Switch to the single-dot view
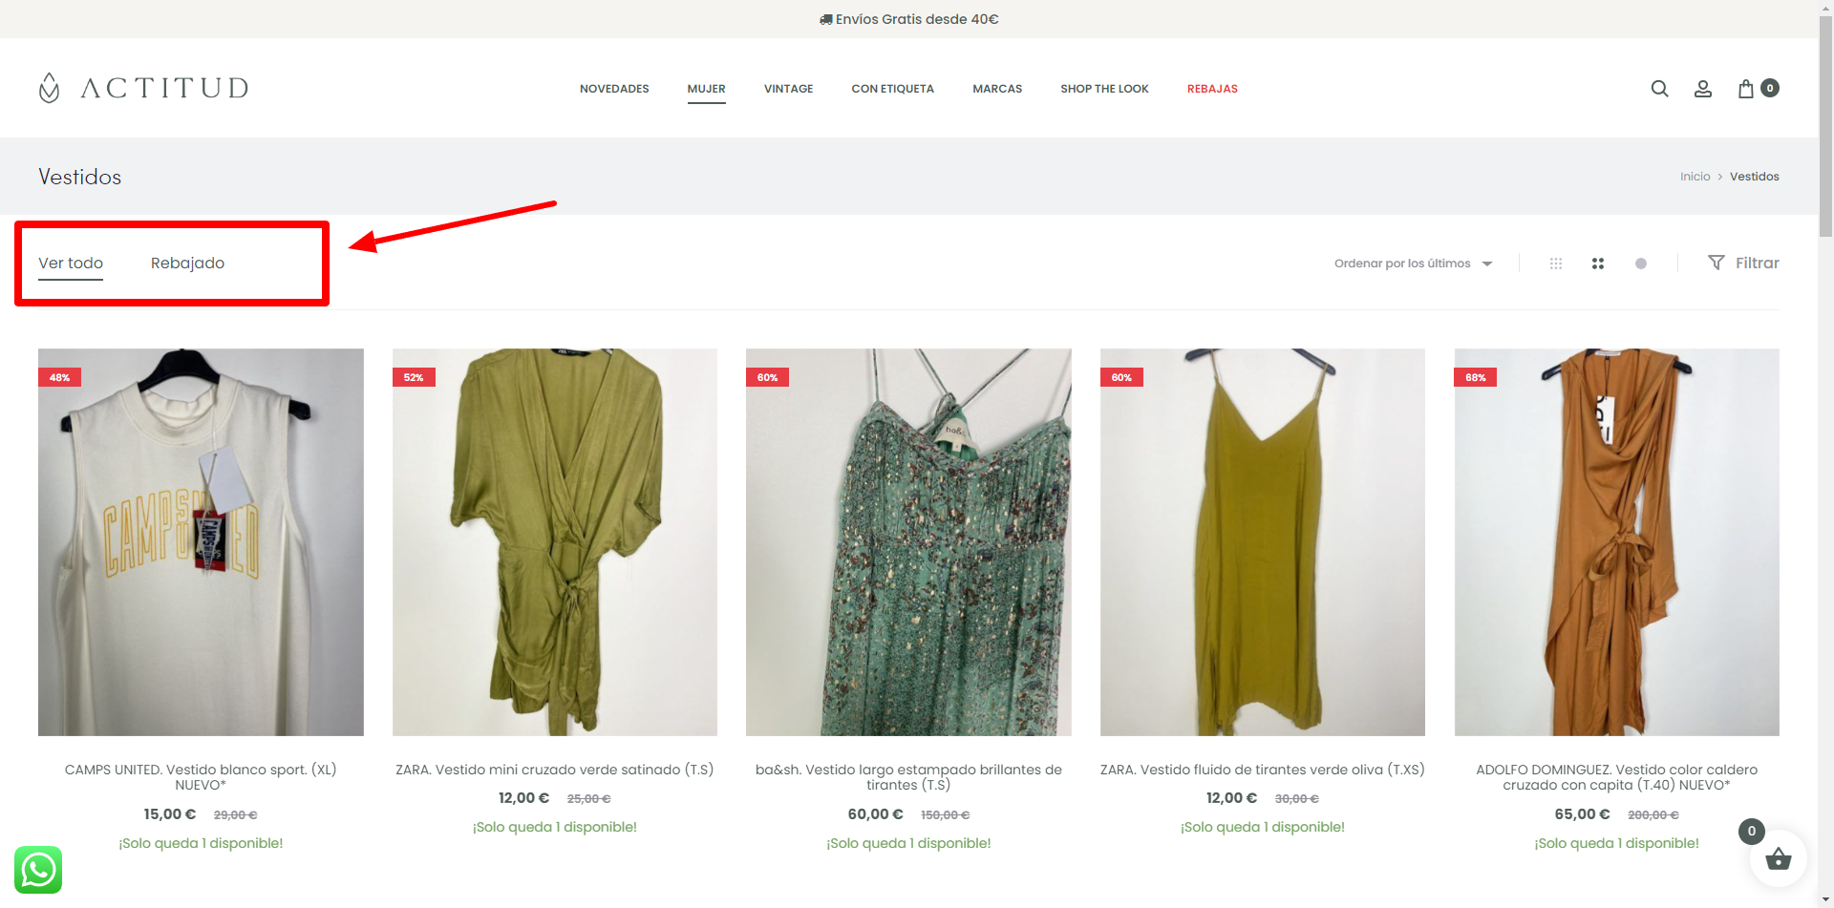 tap(1641, 264)
